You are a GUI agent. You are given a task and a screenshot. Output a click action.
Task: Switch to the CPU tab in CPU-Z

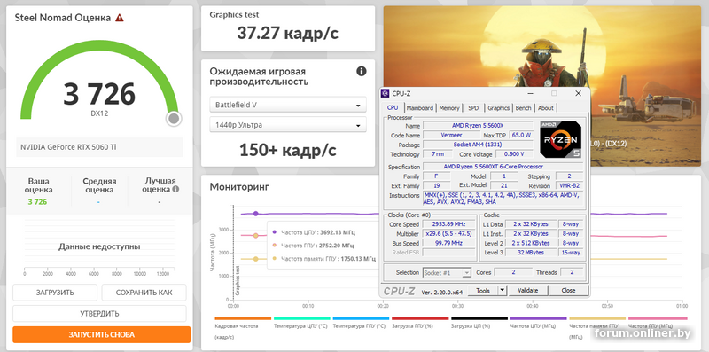393,107
